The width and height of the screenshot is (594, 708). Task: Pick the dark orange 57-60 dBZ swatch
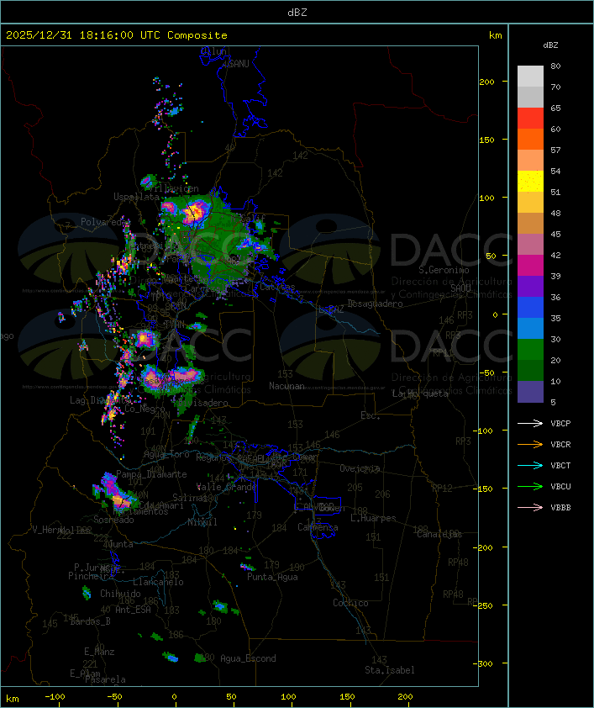(x=530, y=139)
